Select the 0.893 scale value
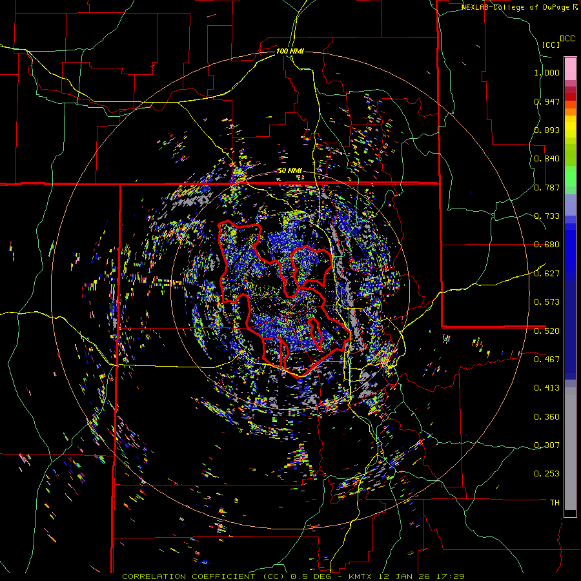The image size is (581, 581). click(x=547, y=130)
